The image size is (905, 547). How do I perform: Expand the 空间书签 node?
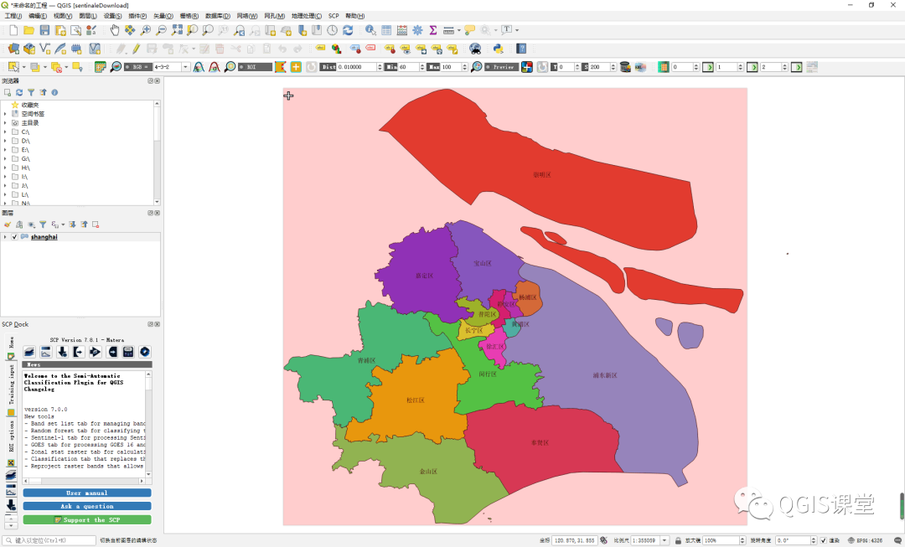point(5,114)
